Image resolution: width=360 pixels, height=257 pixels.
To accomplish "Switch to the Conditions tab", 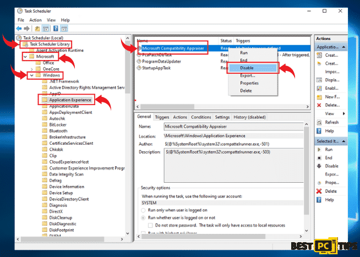I will click(x=201, y=117).
